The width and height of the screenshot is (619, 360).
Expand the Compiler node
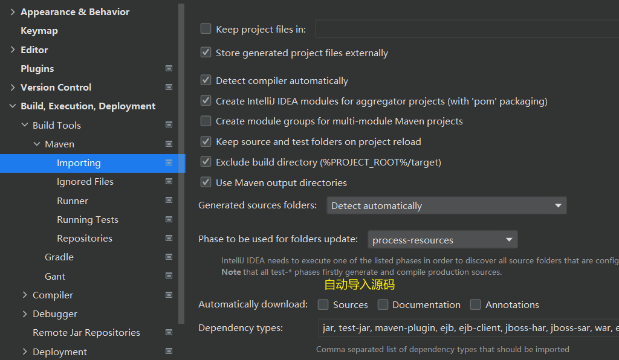(24, 295)
